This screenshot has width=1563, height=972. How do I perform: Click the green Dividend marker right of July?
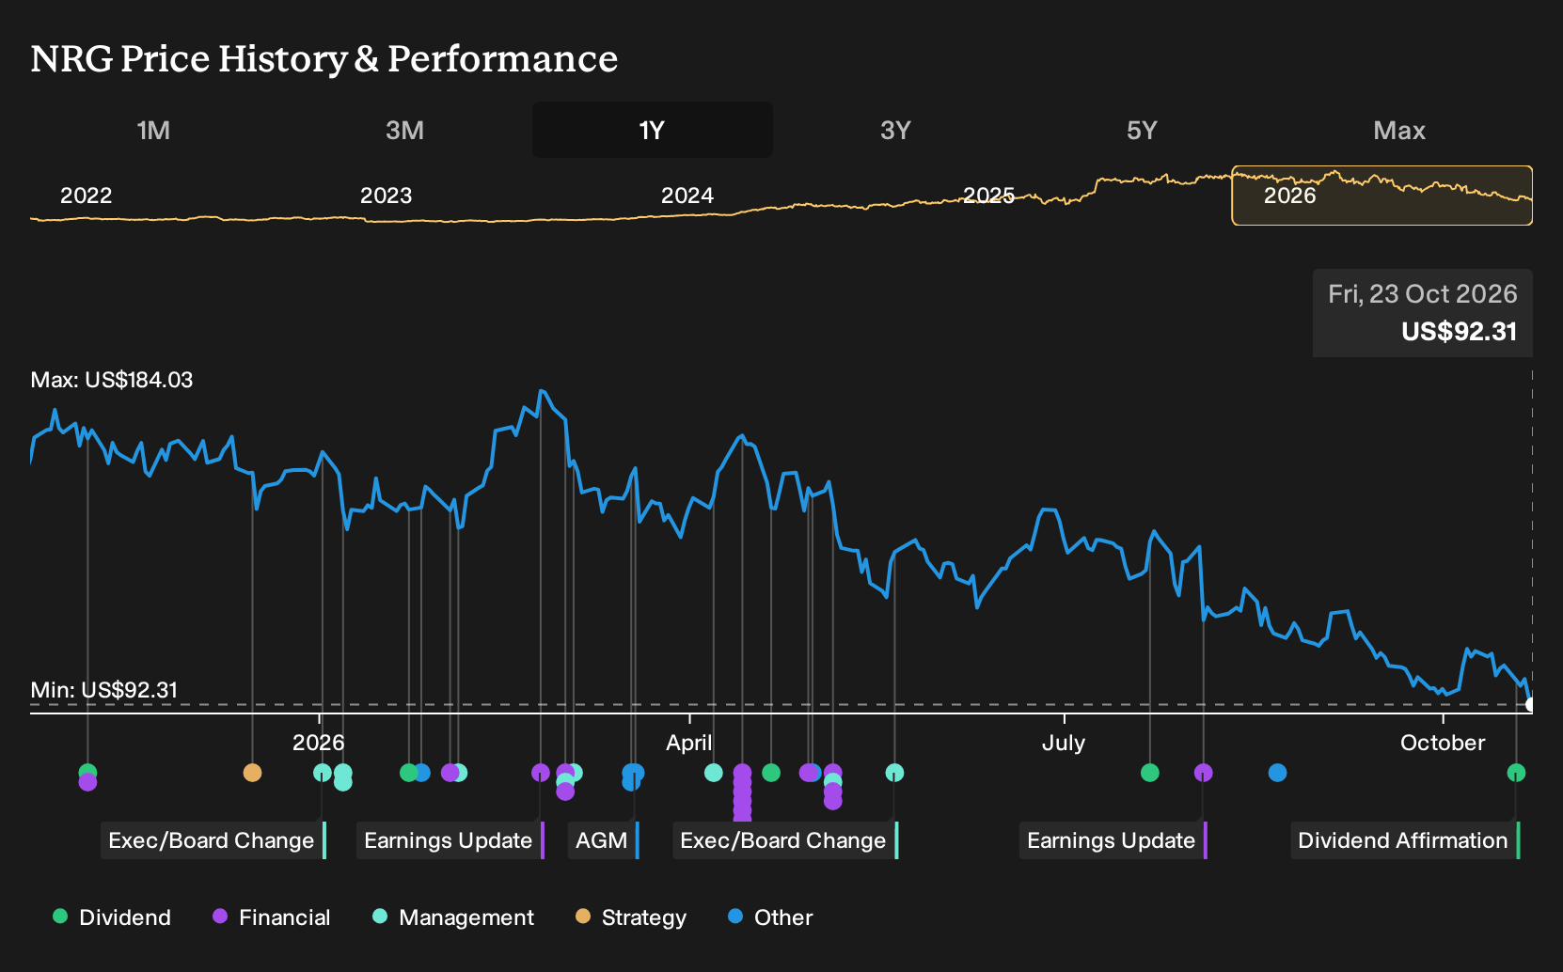click(x=1149, y=773)
